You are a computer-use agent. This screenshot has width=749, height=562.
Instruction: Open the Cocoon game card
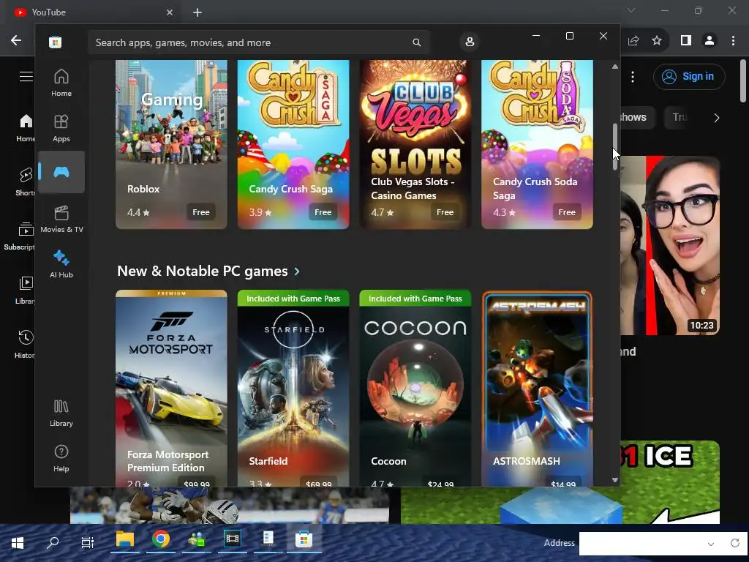415,388
